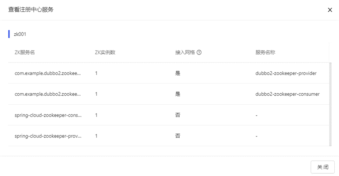Open dubbo2-zookeeper-provider service name
The height and width of the screenshot is (176, 339).
[286, 73]
